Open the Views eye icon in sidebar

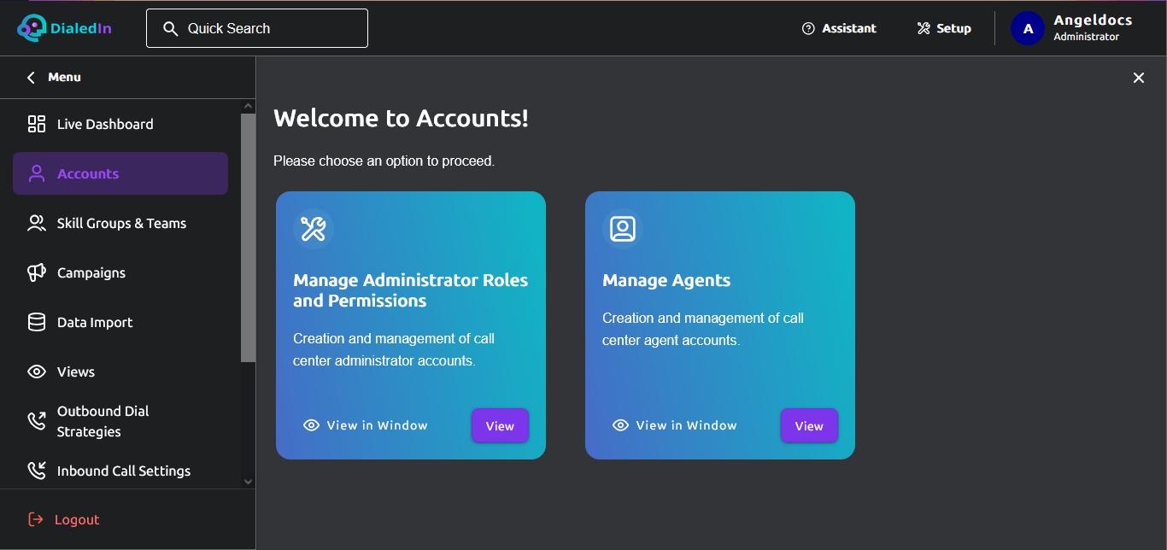tap(37, 372)
